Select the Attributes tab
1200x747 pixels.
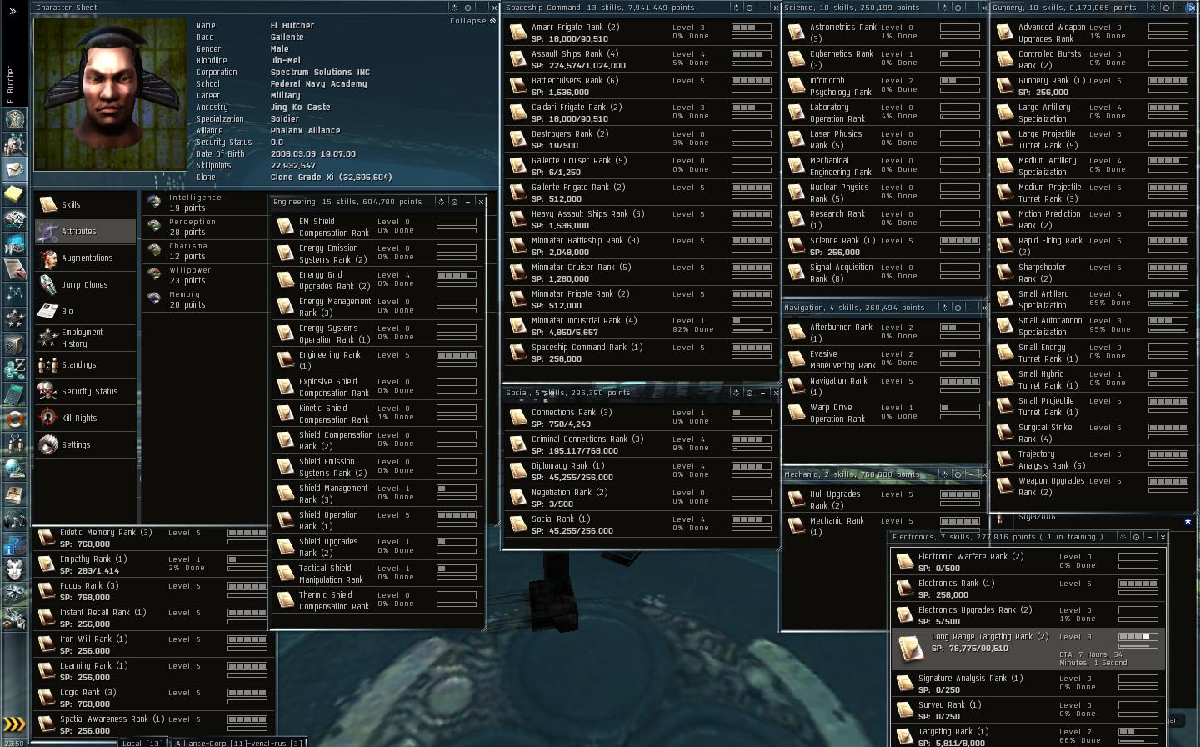pos(85,231)
